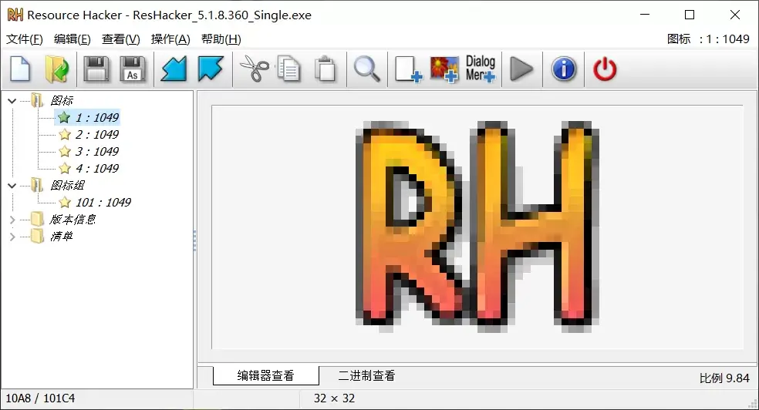Select the 清单 tree label
Screen dimensions: 759x410
(62, 236)
